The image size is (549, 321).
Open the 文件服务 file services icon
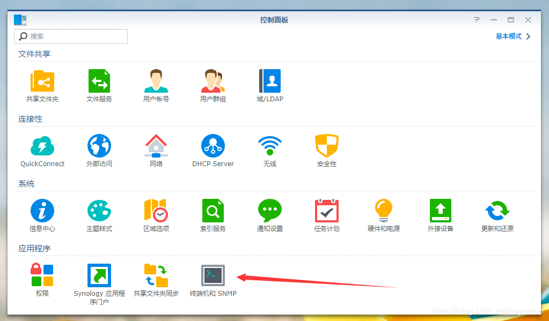point(99,81)
